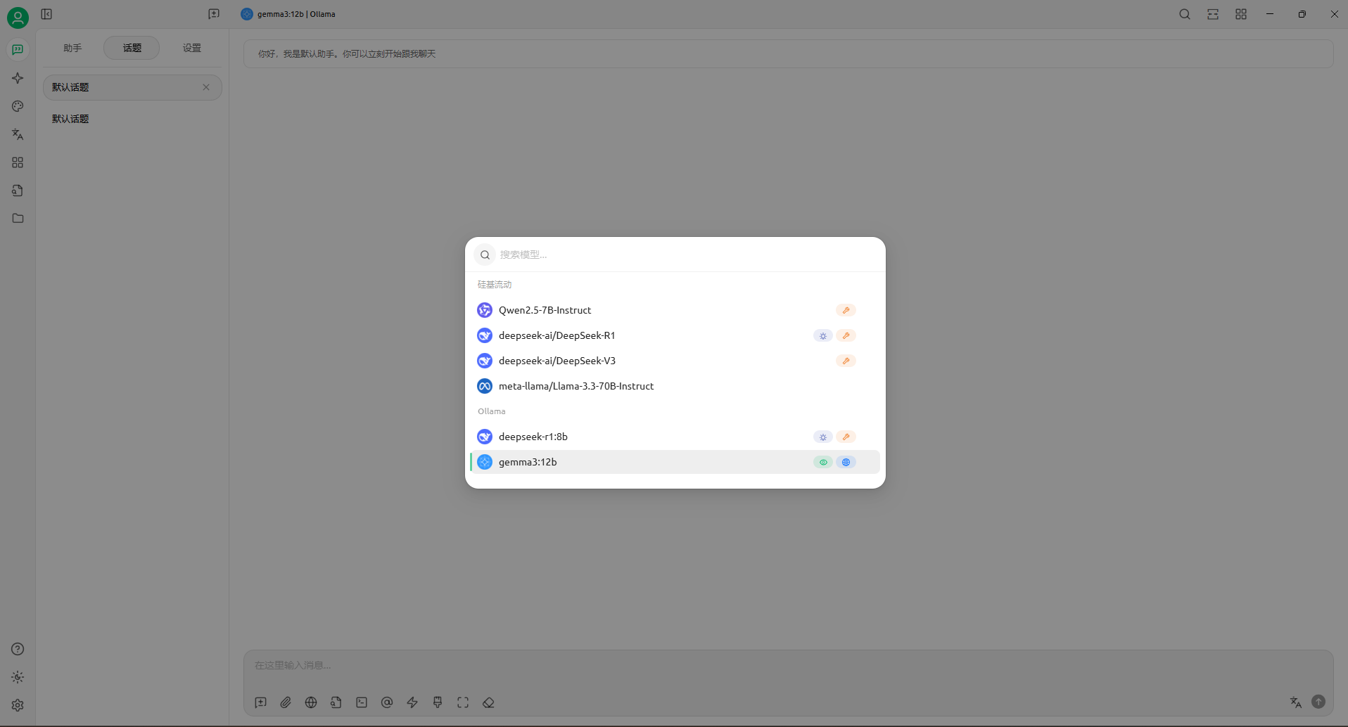
Task: Switch to the 设置 tab
Action: coord(191,48)
